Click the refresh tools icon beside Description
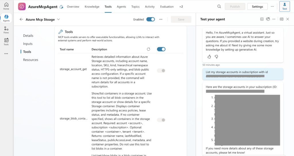294x156 pixels. pyautogui.click(x=148, y=49)
